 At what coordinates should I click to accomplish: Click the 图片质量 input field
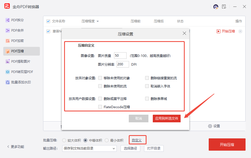(120, 56)
